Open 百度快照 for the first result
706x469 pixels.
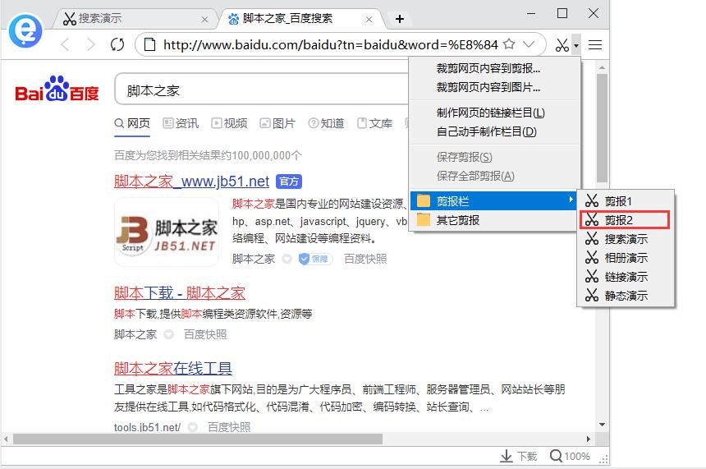(365, 259)
